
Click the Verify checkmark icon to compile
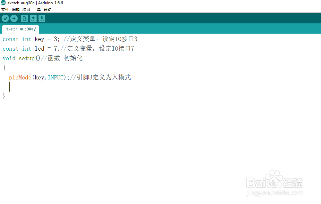point(5,18)
